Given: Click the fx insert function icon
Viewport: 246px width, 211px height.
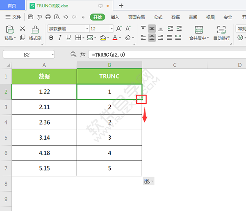Looking at the screenshot, I should click(x=82, y=54).
